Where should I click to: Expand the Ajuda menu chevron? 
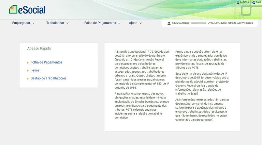coord(141,23)
